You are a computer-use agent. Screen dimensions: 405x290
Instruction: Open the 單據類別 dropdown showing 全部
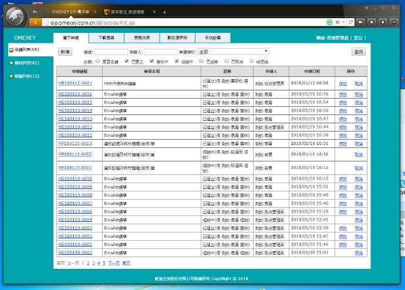234,52
